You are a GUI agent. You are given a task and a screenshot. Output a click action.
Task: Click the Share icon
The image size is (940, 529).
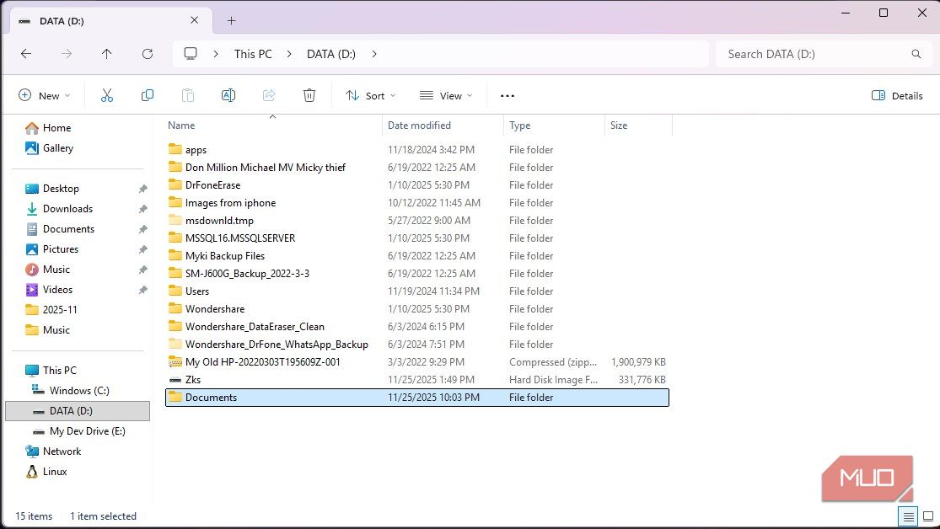pos(269,95)
